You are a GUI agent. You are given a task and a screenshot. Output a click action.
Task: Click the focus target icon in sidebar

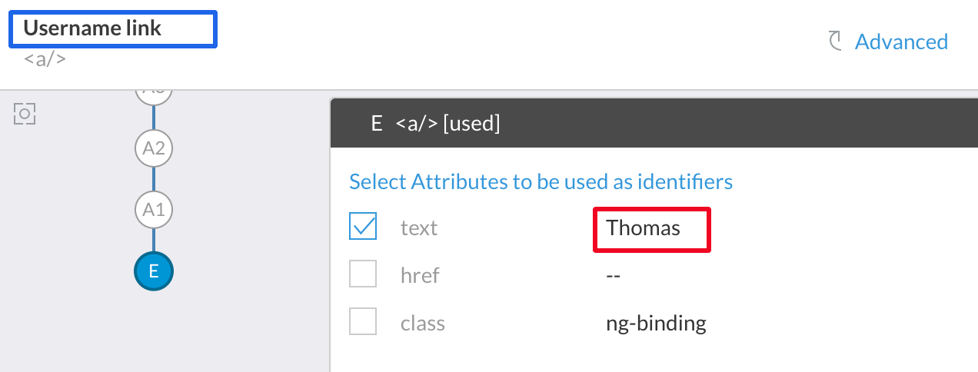[25, 115]
